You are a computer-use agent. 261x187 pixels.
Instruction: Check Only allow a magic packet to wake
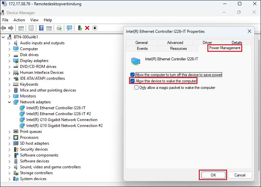click(x=136, y=88)
